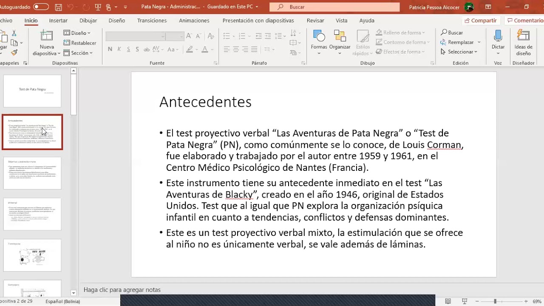Click the Copy icon
The width and height of the screenshot is (544, 306).
14,43
